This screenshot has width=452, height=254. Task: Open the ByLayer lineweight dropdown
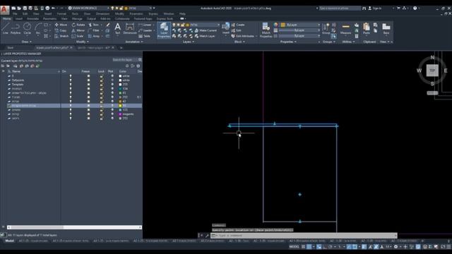point(299,30)
